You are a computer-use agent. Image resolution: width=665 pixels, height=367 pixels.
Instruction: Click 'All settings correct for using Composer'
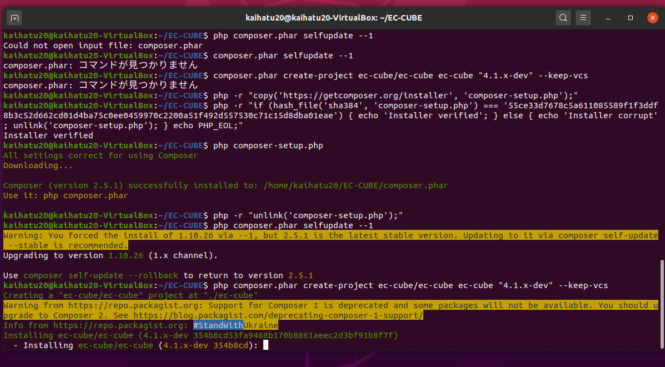101,155
